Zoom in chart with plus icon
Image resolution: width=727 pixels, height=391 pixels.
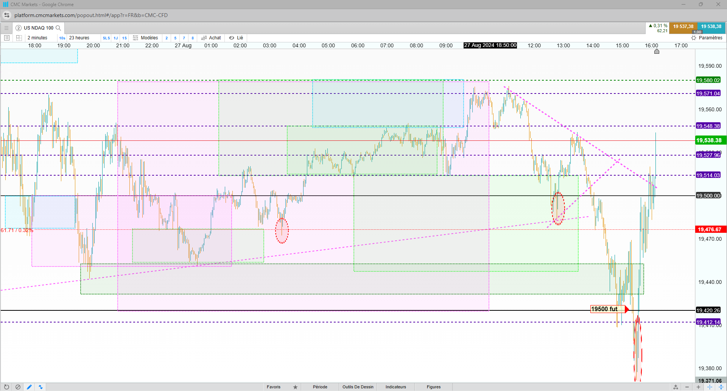click(698, 387)
